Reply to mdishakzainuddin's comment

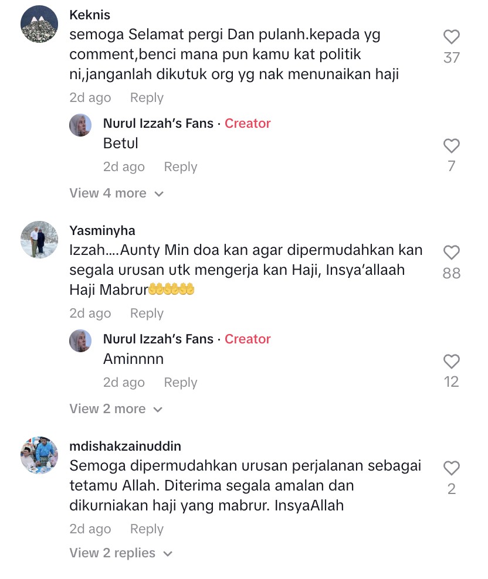point(147,529)
